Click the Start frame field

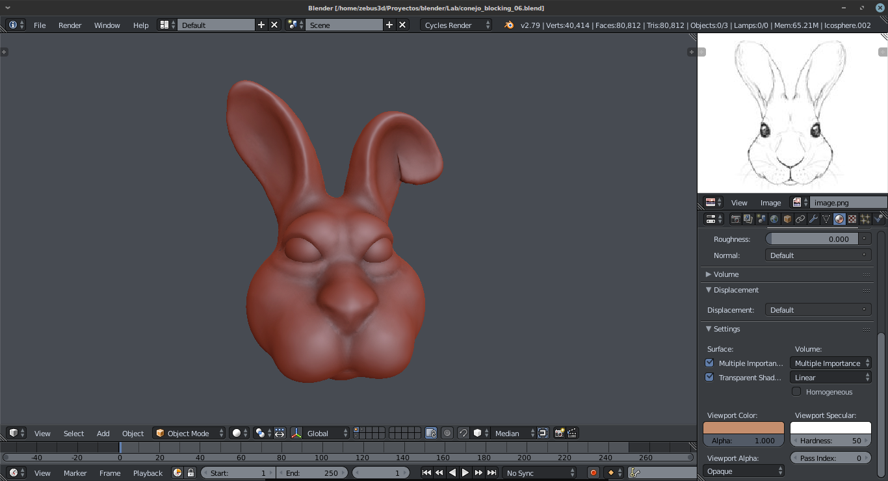(237, 473)
